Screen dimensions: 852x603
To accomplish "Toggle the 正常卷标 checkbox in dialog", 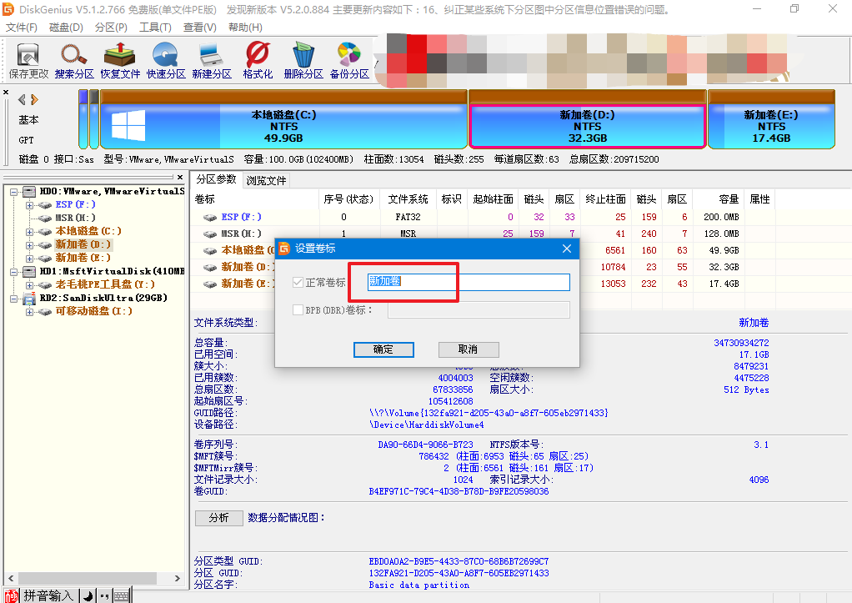I will coord(298,283).
